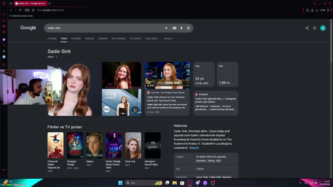
Task: Switch to the Görseller tab
Action: click(76, 38)
